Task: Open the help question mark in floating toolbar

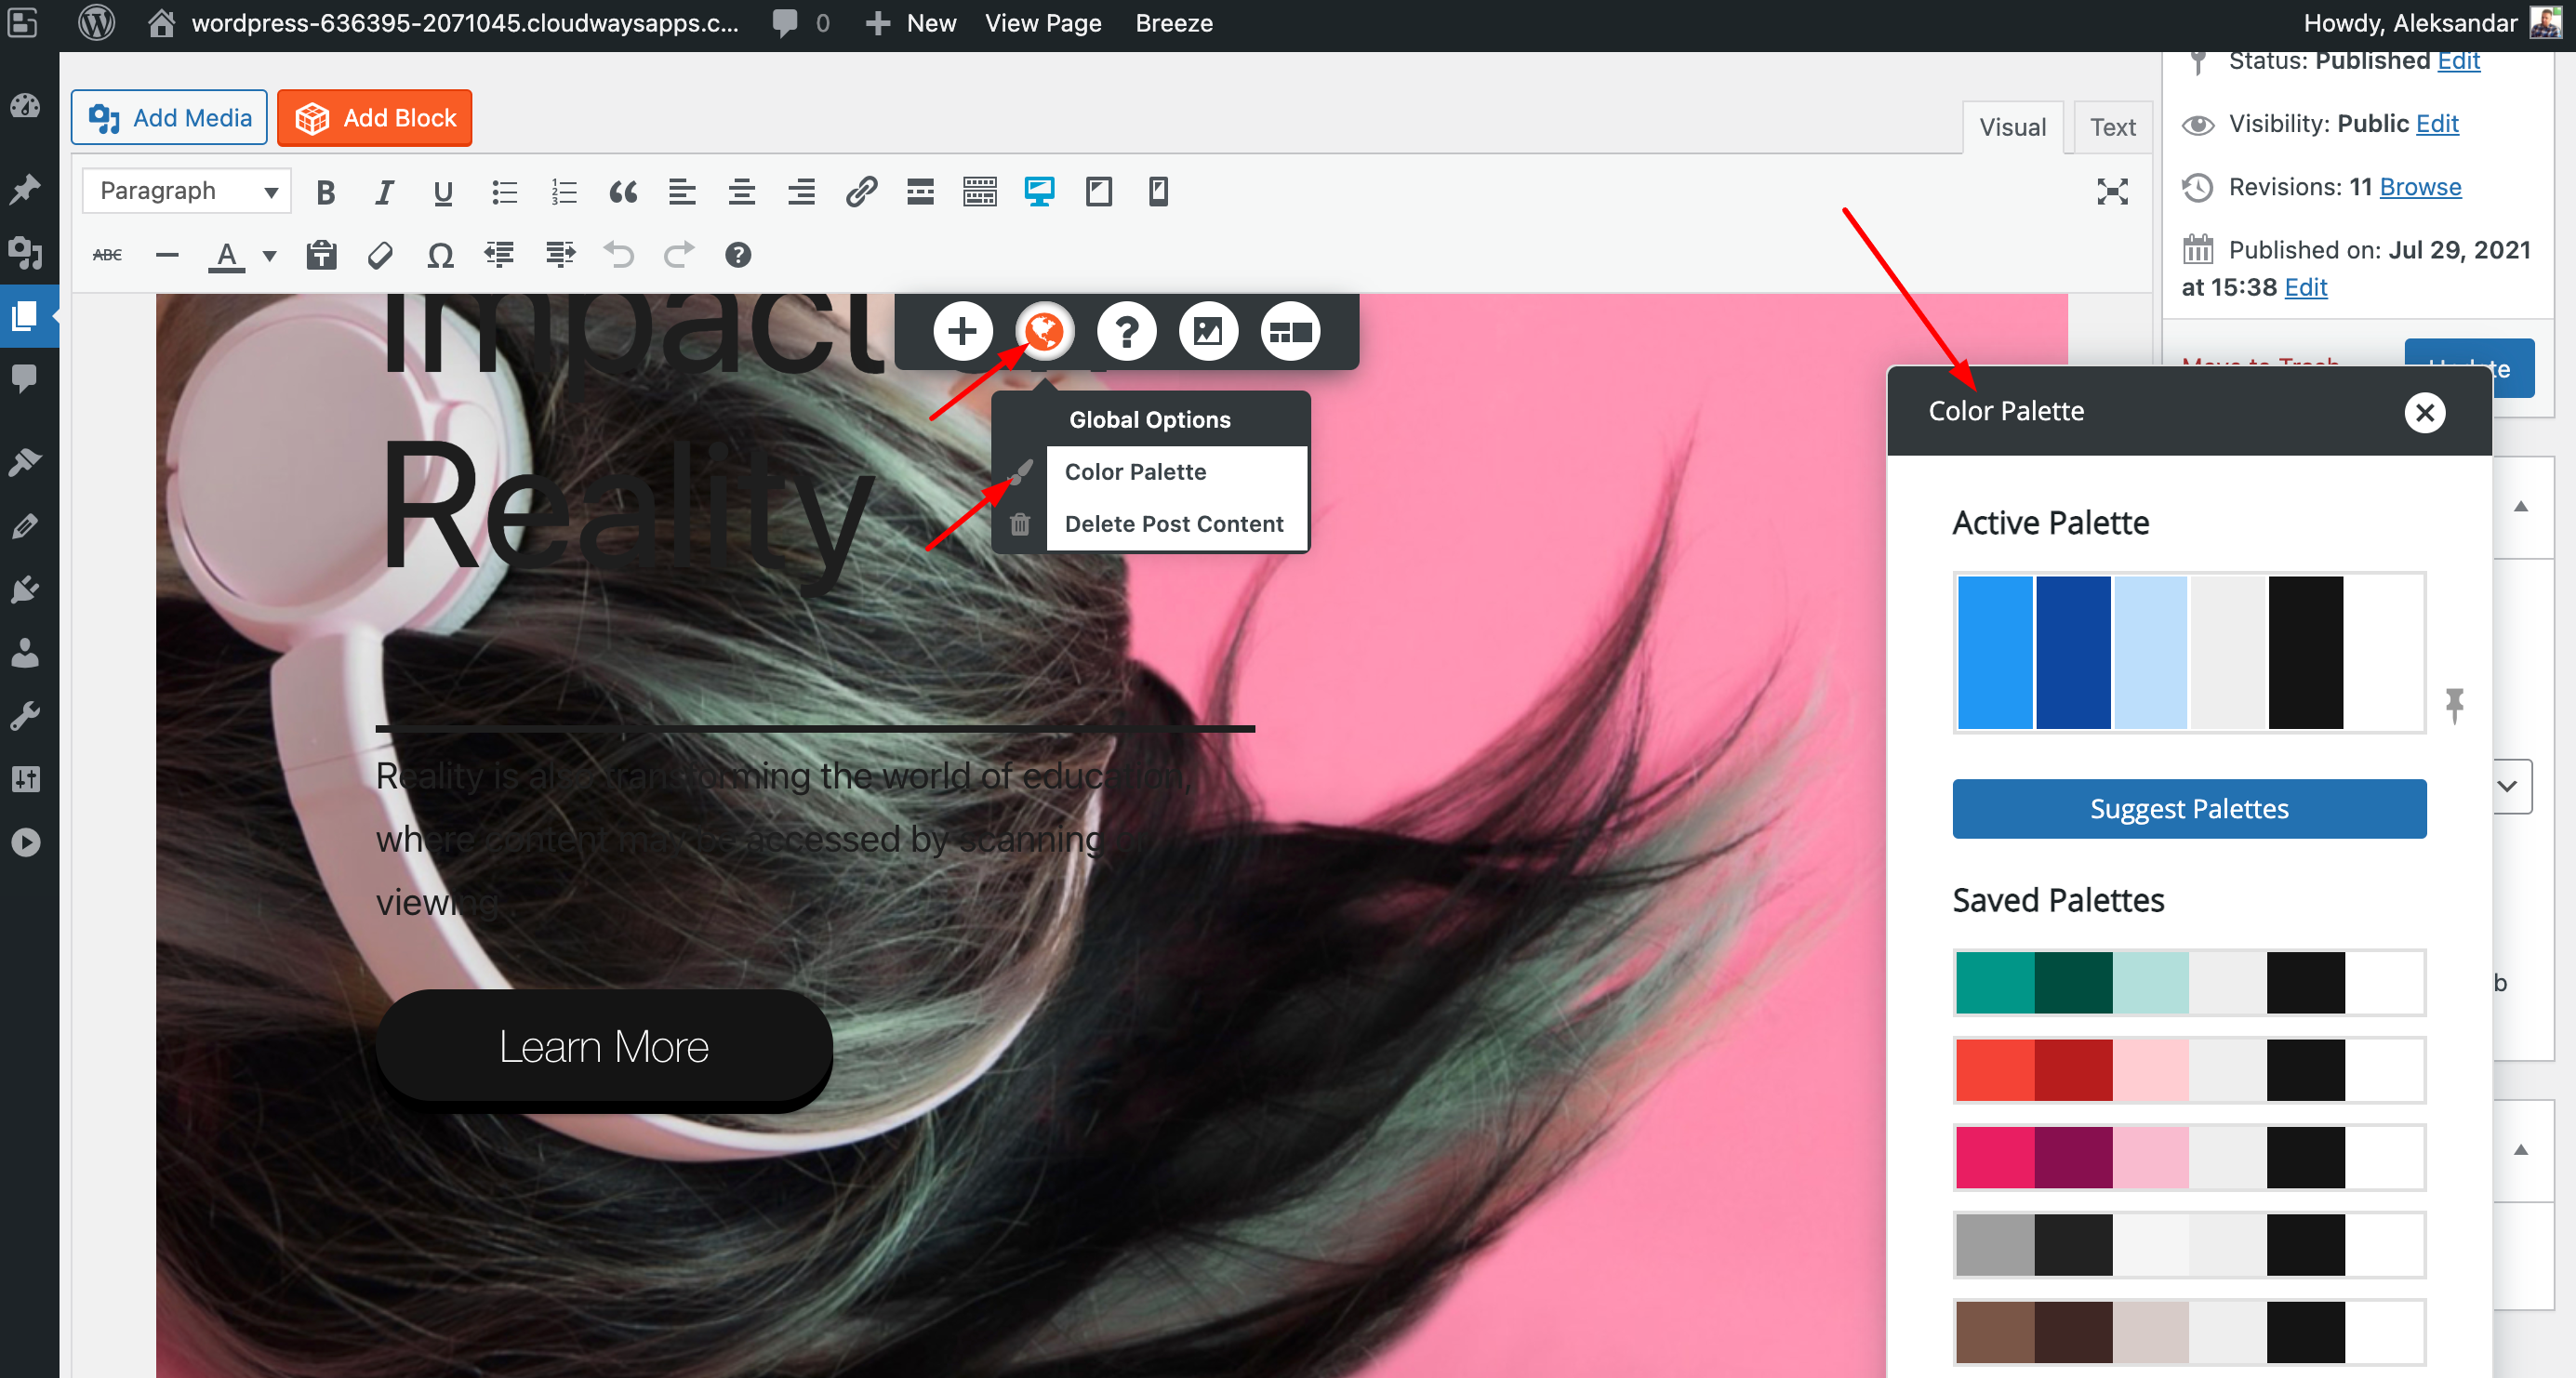Action: tap(1126, 331)
